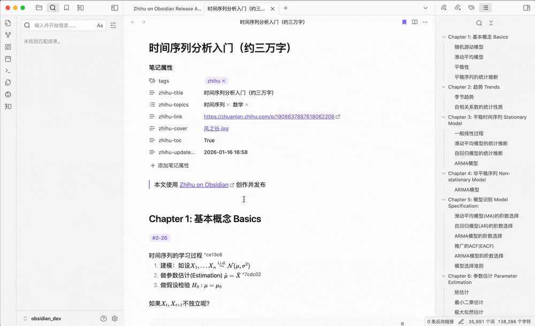Switch to the bookmarks tab in left sidebar
The image size is (535, 326).
(67, 7)
